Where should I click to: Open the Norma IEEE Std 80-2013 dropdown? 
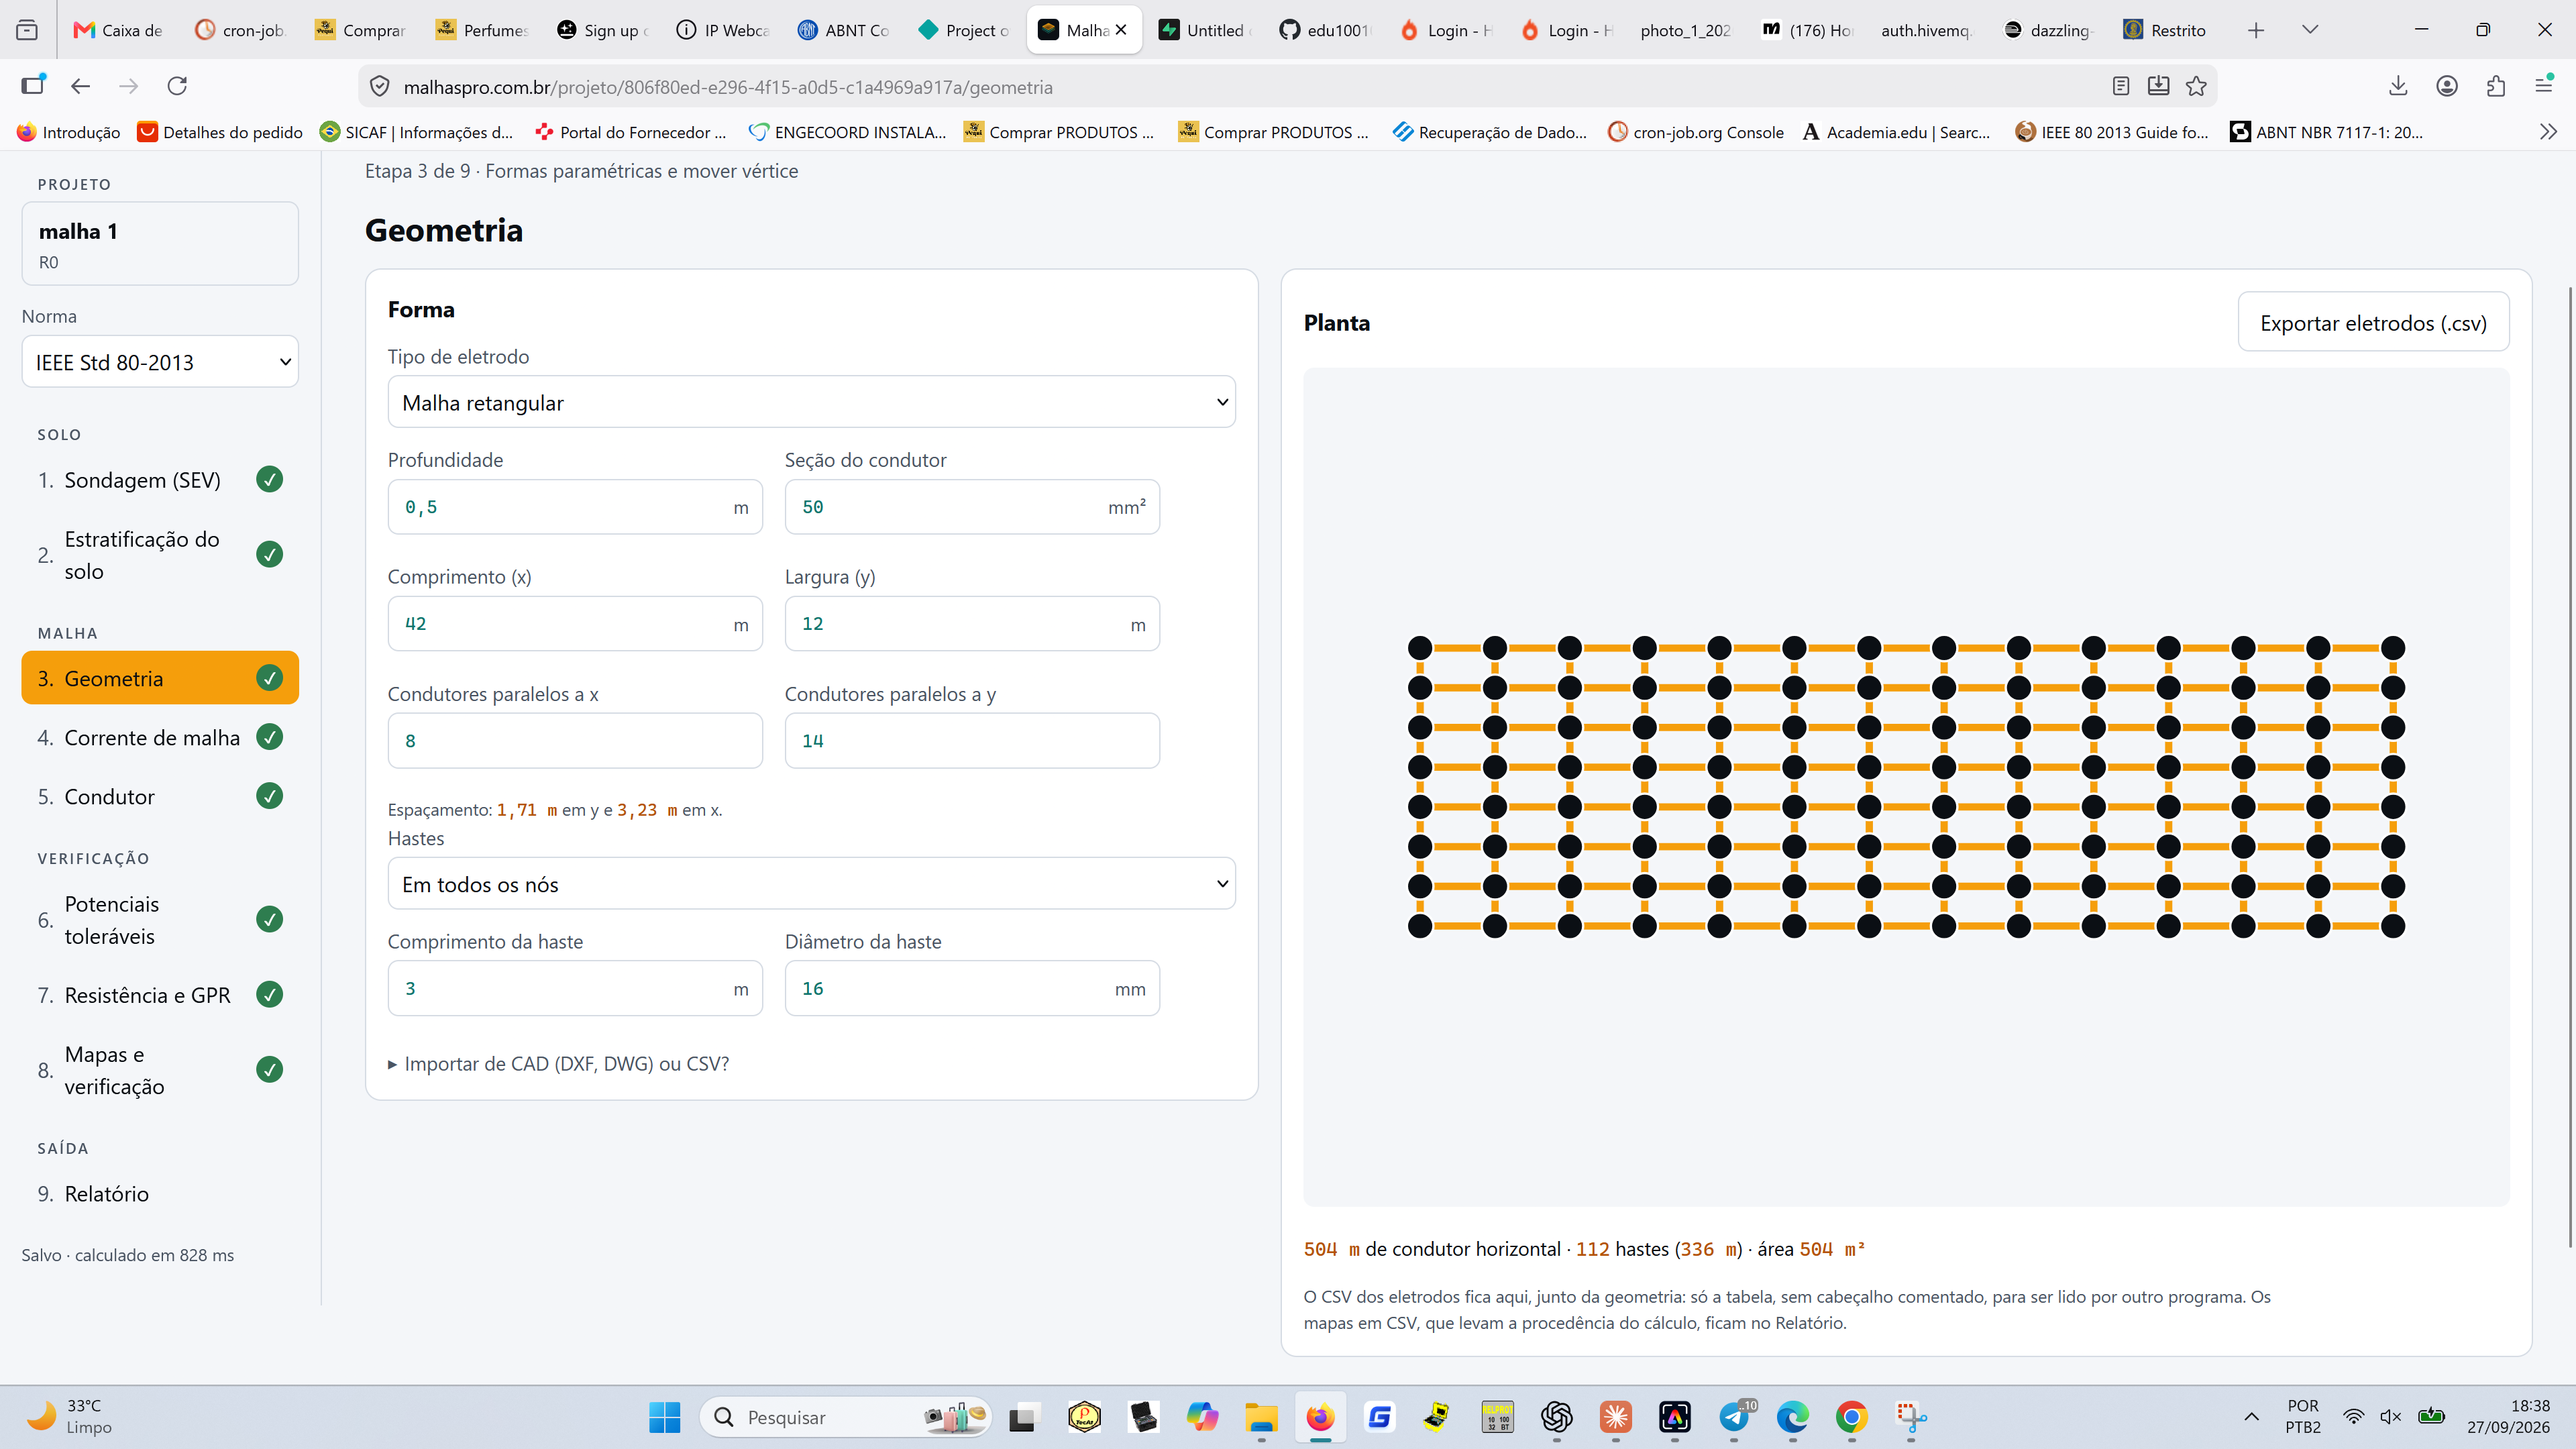tap(160, 362)
